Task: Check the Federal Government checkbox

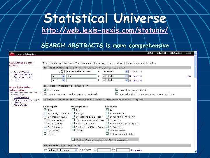Action: point(117,90)
